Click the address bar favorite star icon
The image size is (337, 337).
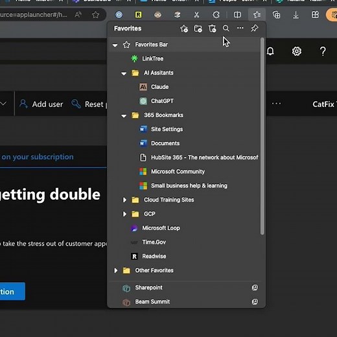click(95, 15)
